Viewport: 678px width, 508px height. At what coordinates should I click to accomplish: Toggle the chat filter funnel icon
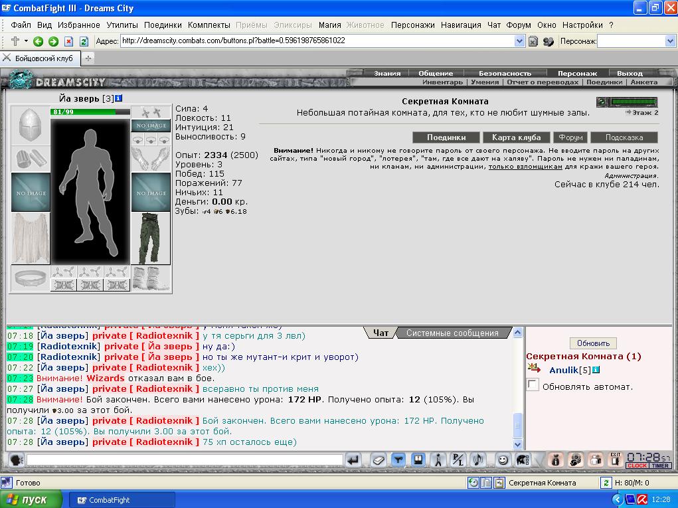[398, 460]
